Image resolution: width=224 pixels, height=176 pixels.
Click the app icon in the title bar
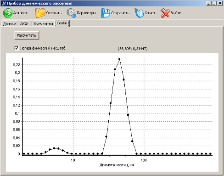4,3
